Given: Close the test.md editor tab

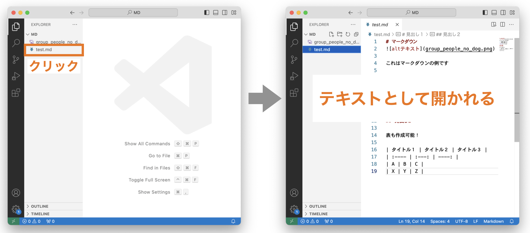Looking at the screenshot, I should click(397, 25).
